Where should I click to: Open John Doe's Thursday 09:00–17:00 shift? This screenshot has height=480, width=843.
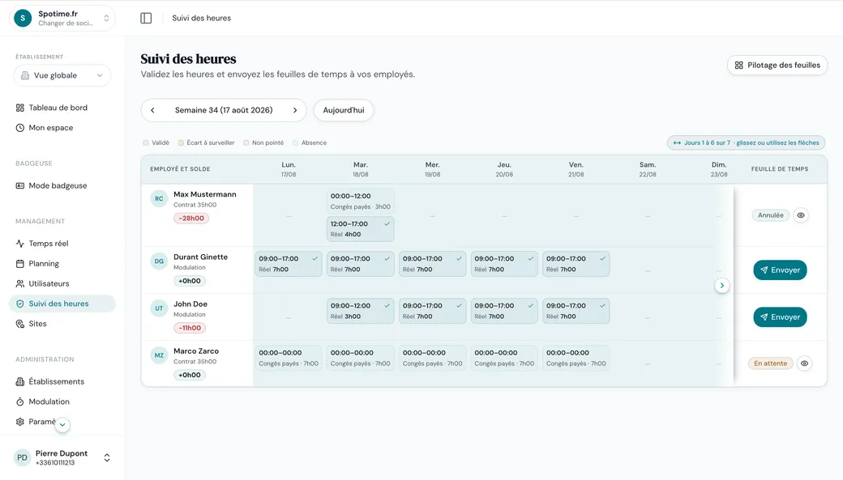[x=503, y=311]
